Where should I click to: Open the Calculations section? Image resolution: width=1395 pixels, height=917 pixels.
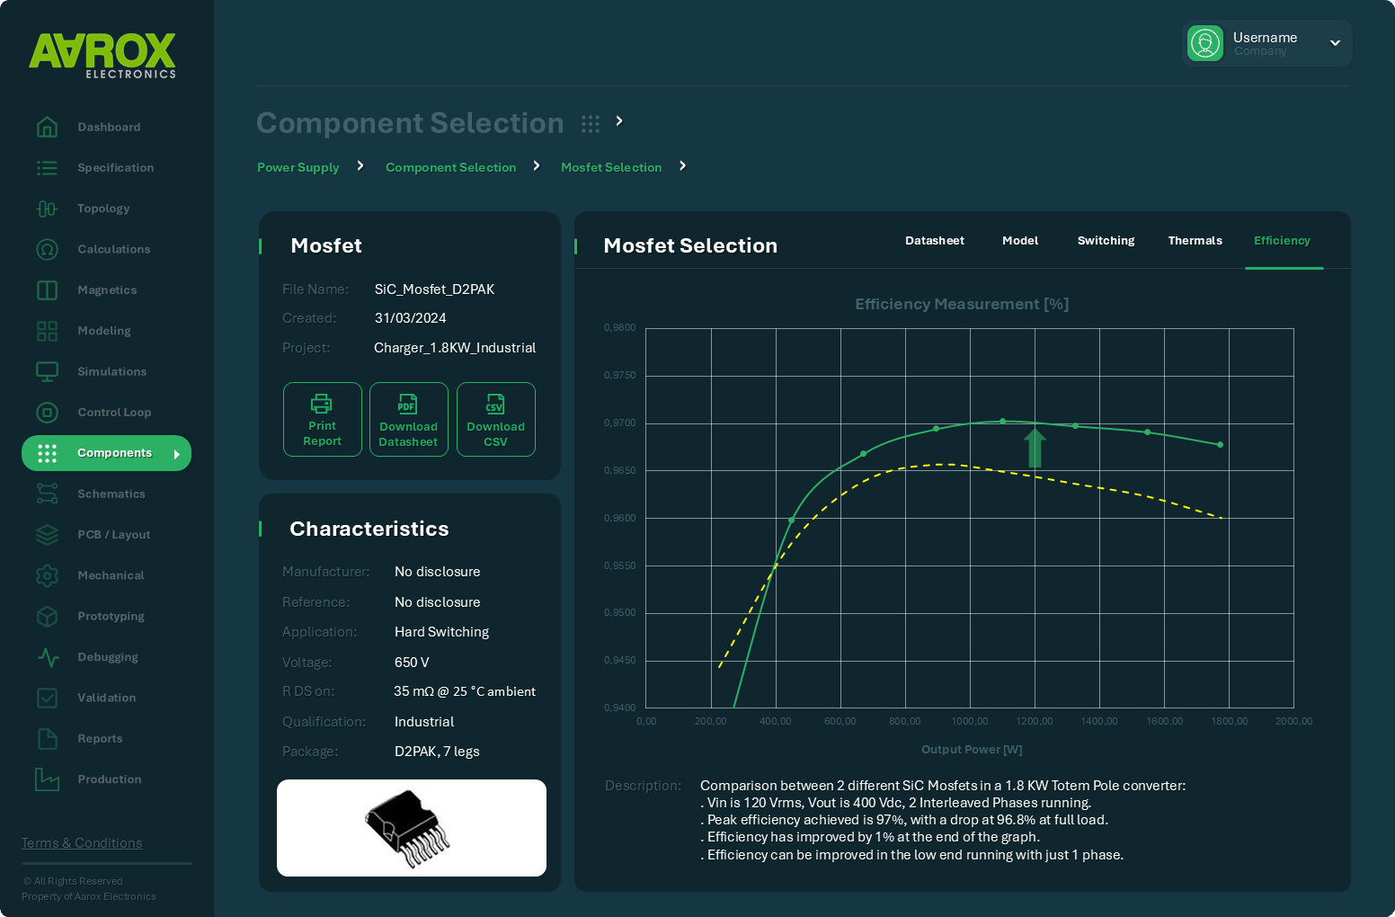[47, 249]
